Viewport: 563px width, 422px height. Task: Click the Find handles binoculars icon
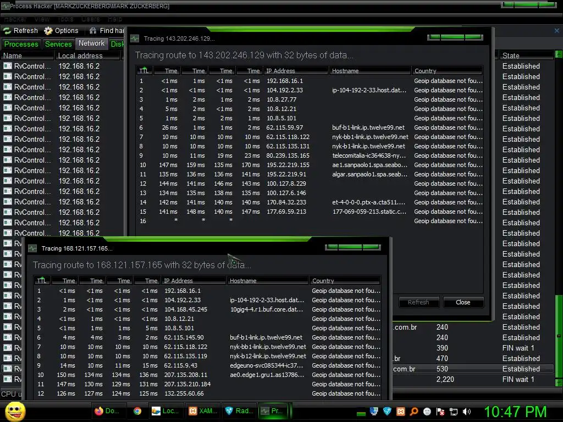tap(93, 31)
